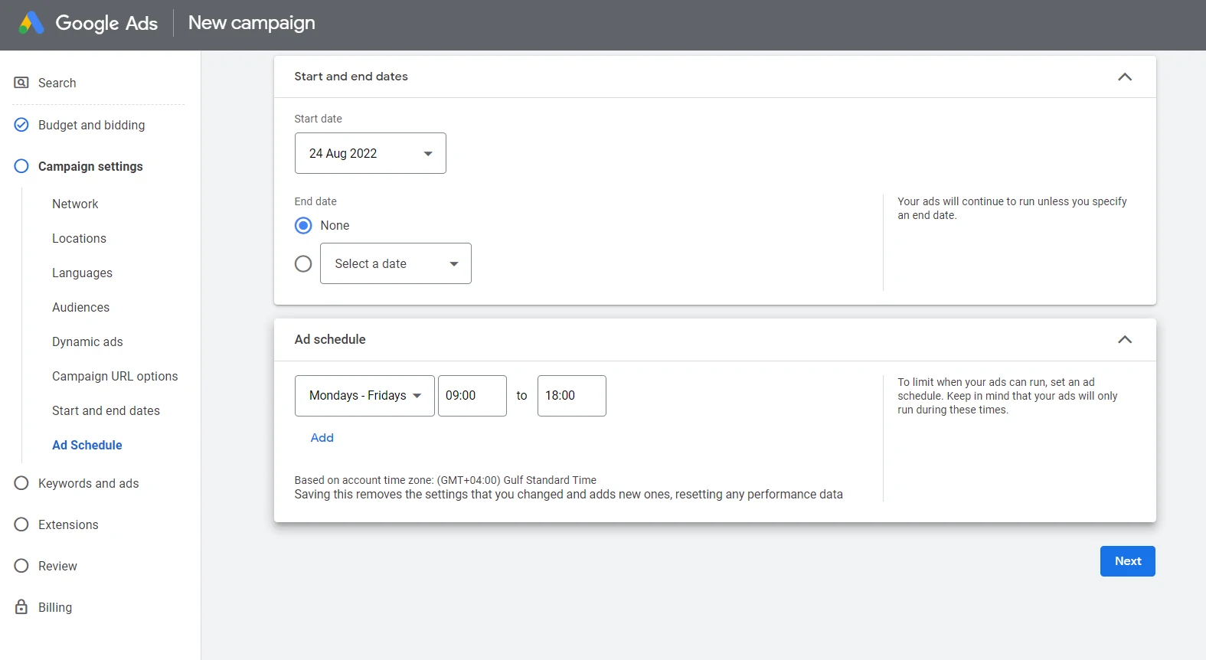The image size is (1206, 660).
Task: Click the Start and end dates section heading
Action: 351,77
